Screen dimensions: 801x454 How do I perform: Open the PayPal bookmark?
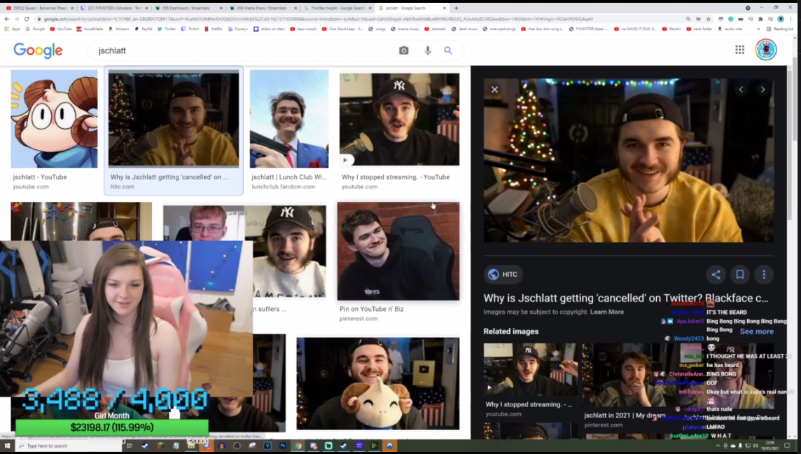(x=143, y=29)
